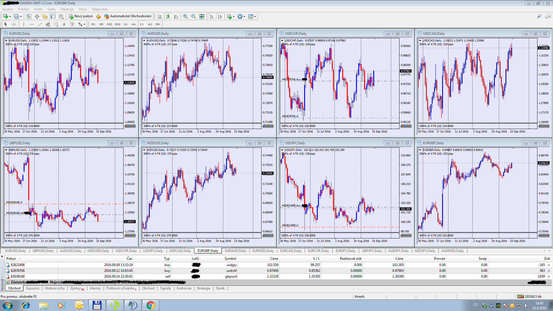Click the Zoom Out magnifier icon
This screenshot has height=311, width=553.
pyautogui.click(x=194, y=16)
